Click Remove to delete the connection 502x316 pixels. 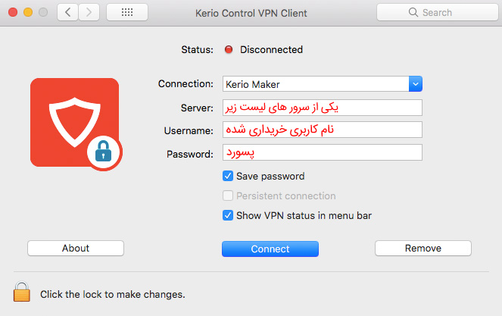pos(423,249)
